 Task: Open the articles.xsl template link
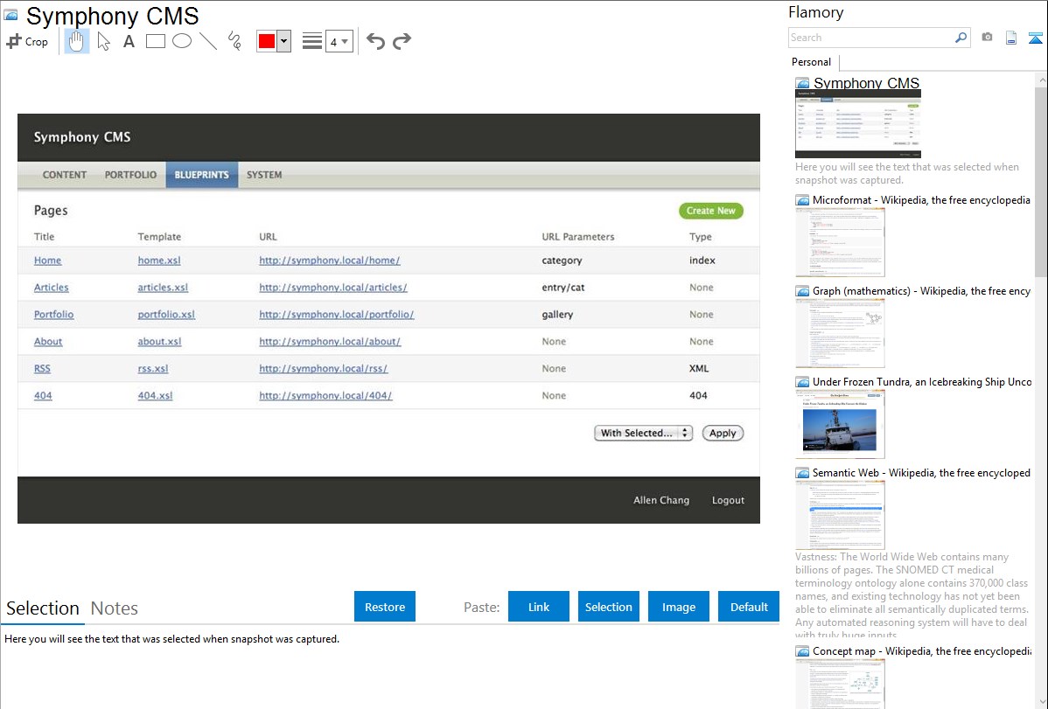[163, 288]
